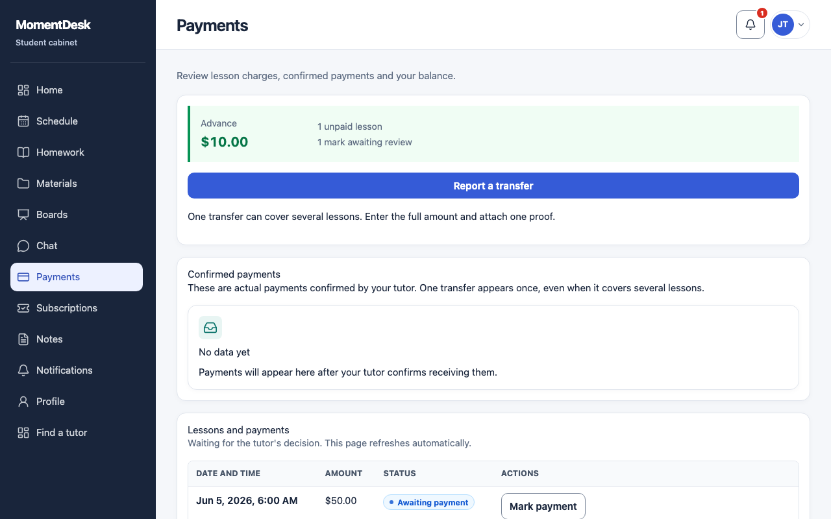Image resolution: width=831 pixels, height=519 pixels.
Task: Switch to the Subscriptions page
Action: pyautogui.click(x=77, y=308)
